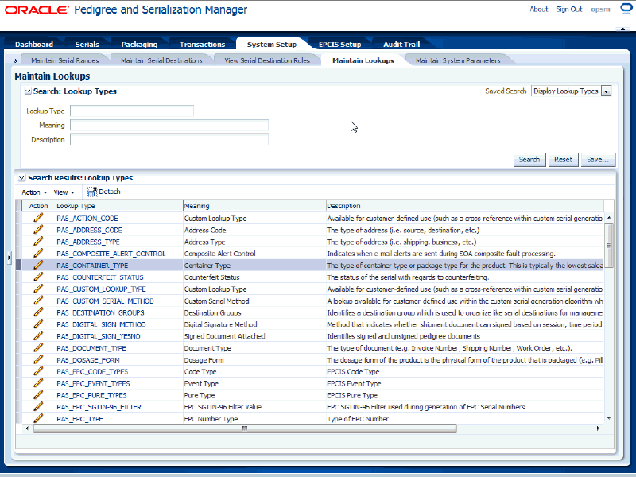The height and width of the screenshot is (477, 636).
Task: Edit the PAS_ACTION_CODE row with pencil icon
Action: (x=38, y=218)
